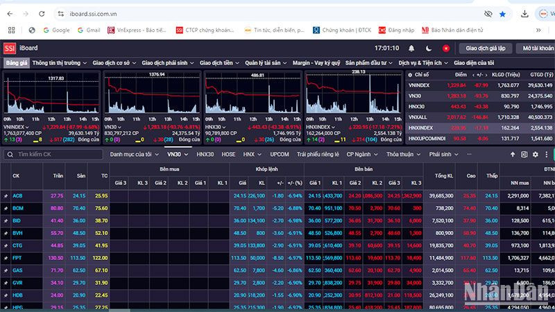The width and height of the screenshot is (555, 312).
Task: Click the Tìm kiếm CK search field
Action: coord(52,154)
